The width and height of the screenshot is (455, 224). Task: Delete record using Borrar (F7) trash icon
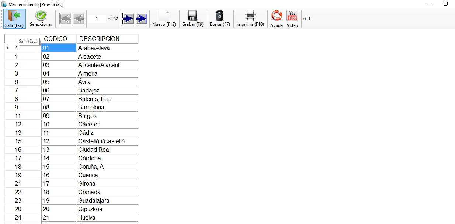[220, 18]
